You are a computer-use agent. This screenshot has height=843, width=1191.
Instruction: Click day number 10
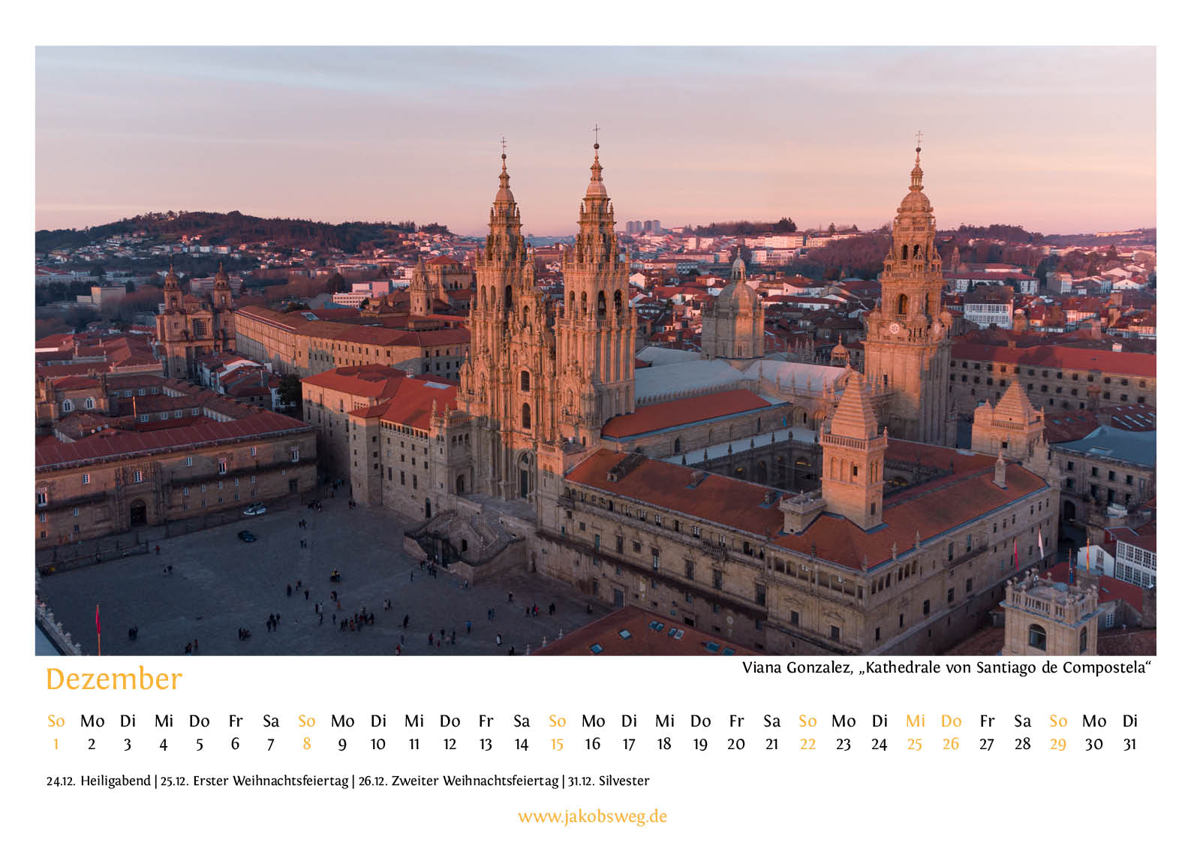tap(378, 744)
